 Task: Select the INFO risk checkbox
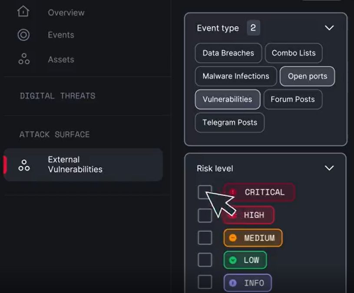click(x=205, y=282)
